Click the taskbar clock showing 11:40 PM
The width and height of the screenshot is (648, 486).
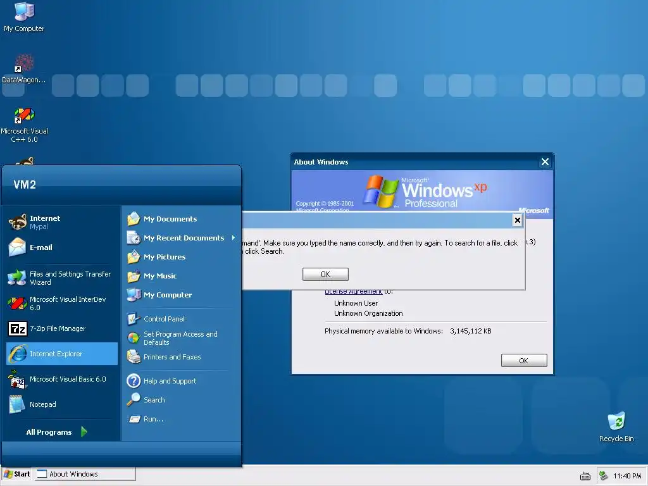tap(627, 476)
